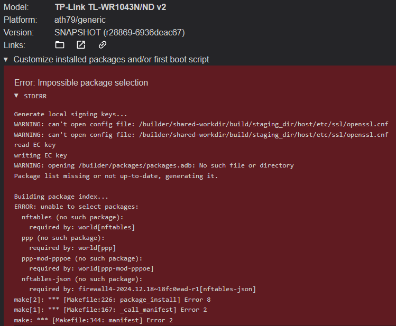The height and width of the screenshot is (326, 396).
Task: Click the world[nftables] required-by line
Action: tap(82, 227)
